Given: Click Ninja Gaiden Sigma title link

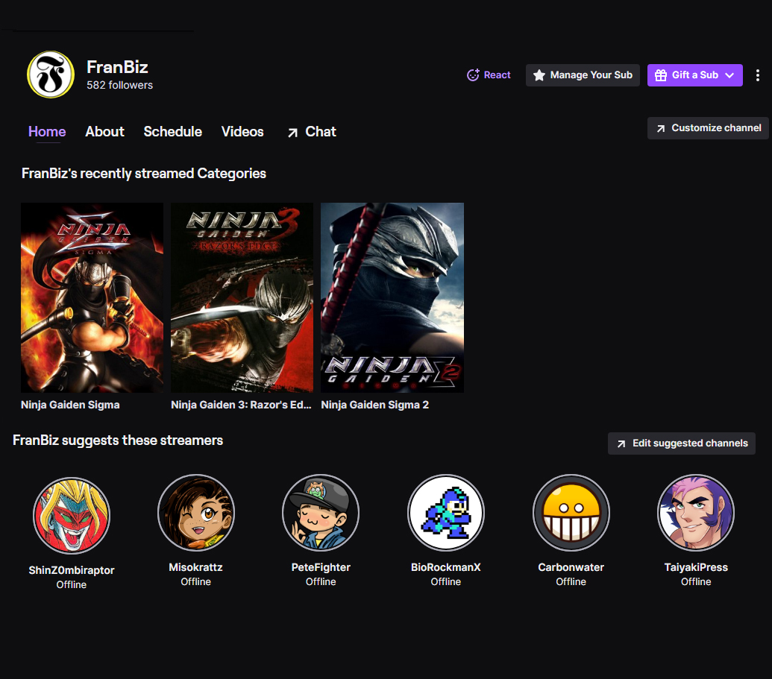Looking at the screenshot, I should coord(70,405).
